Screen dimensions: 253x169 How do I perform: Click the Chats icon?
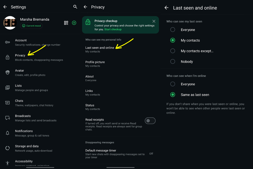coord(7,103)
